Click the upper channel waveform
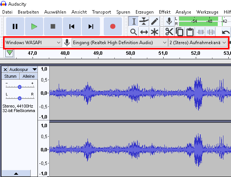This screenshot has width=231, height=177. pyautogui.click(x=140, y=93)
